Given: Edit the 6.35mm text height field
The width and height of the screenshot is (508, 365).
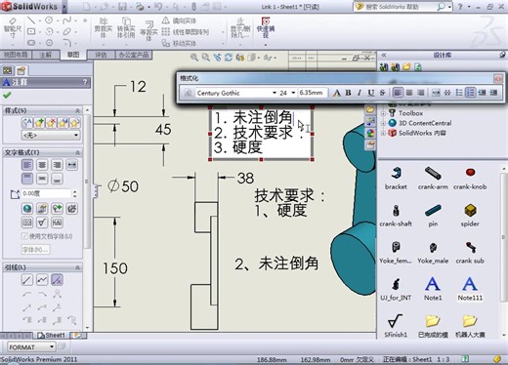Looking at the screenshot, I should (x=312, y=93).
